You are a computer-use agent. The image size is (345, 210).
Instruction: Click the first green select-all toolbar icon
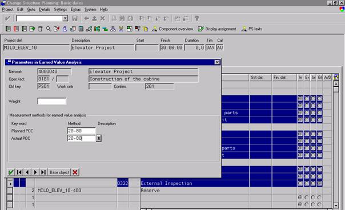click(8, 29)
